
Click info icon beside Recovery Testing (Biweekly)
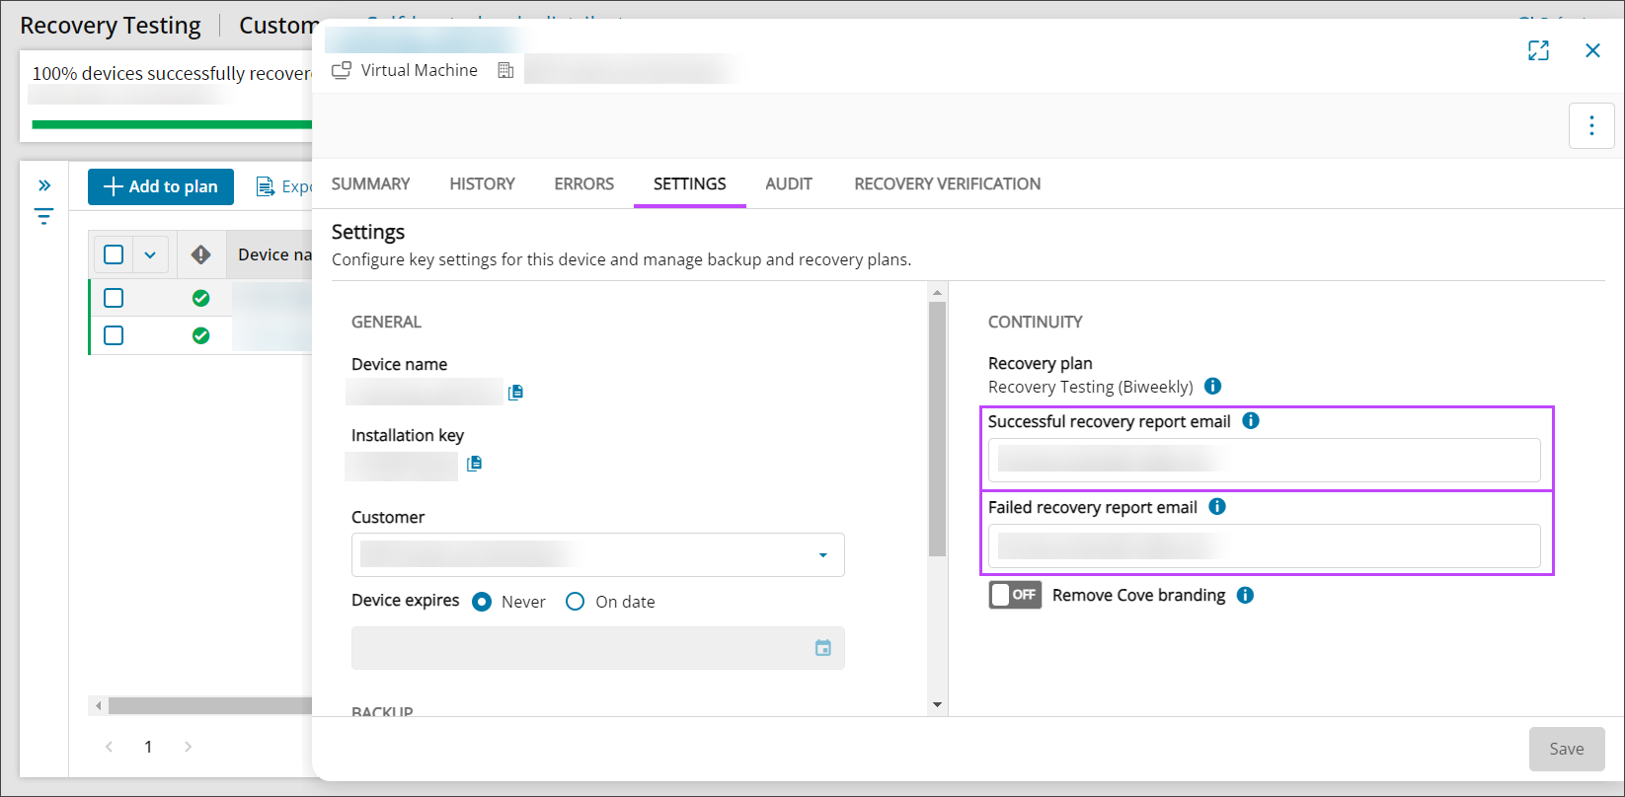(x=1213, y=387)
